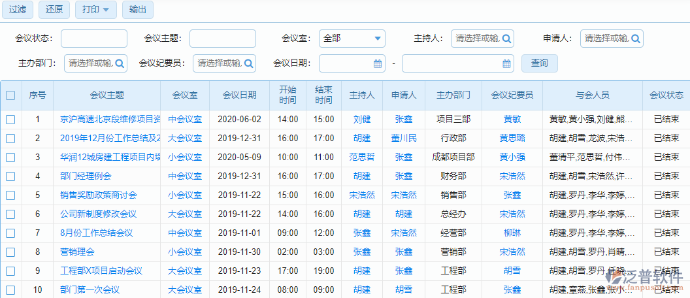Select checkbox for row 5
This screenshot has height=298, width=690.
pos(10,195)
